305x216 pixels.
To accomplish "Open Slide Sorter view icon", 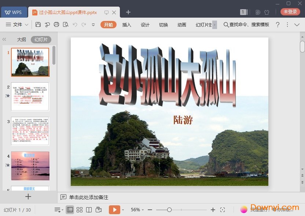I will tap(79, 209).
